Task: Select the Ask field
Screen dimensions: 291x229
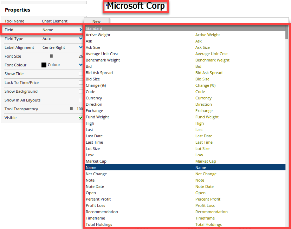Action: click(x=185, y=41)
